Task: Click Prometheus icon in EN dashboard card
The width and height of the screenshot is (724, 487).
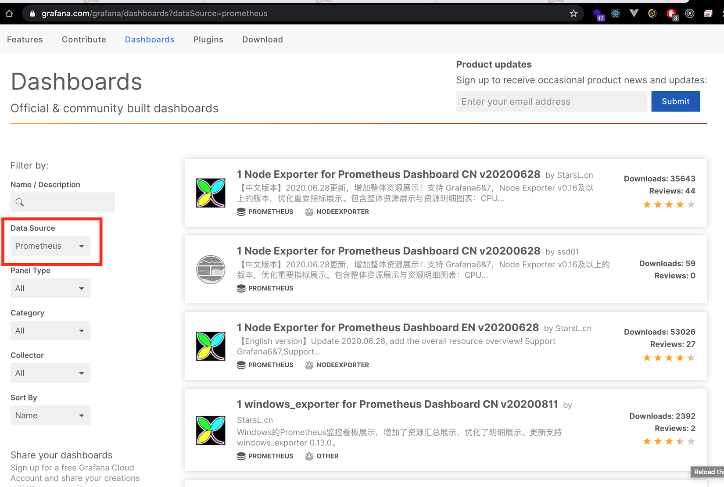Action: [x=241, y=365]
